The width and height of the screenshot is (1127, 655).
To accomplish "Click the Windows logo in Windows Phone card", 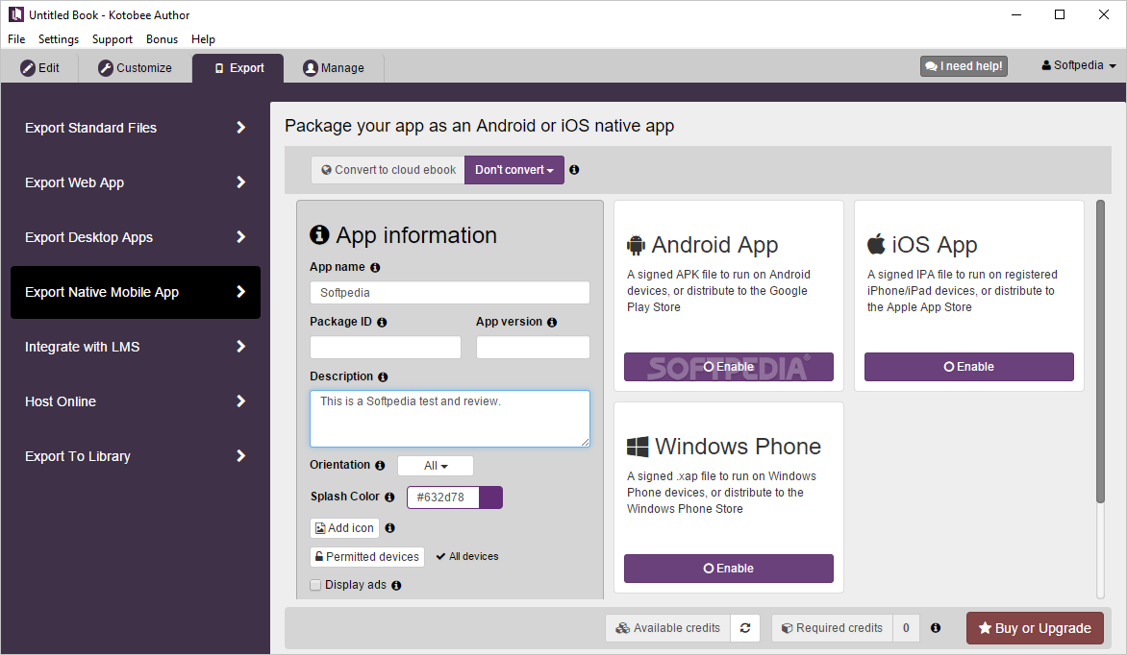I will 638,447.
